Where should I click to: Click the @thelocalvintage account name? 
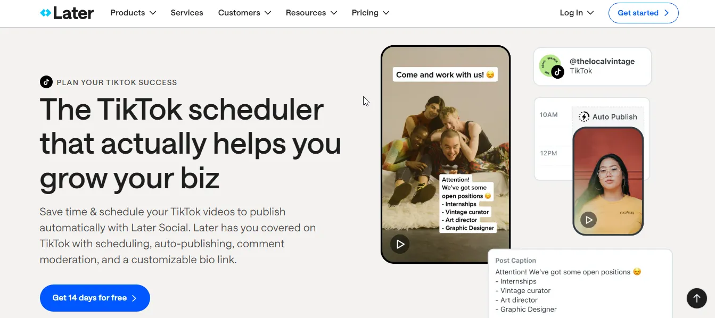pyautogui.click(x=602, y=61)
